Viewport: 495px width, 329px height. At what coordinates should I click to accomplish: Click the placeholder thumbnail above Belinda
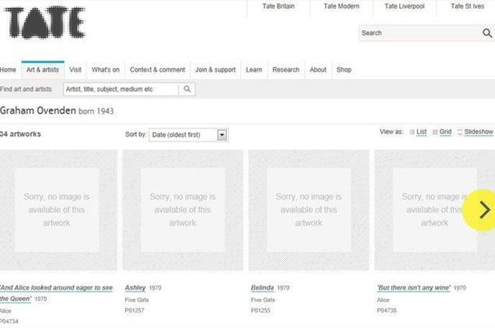click(309, 210)
